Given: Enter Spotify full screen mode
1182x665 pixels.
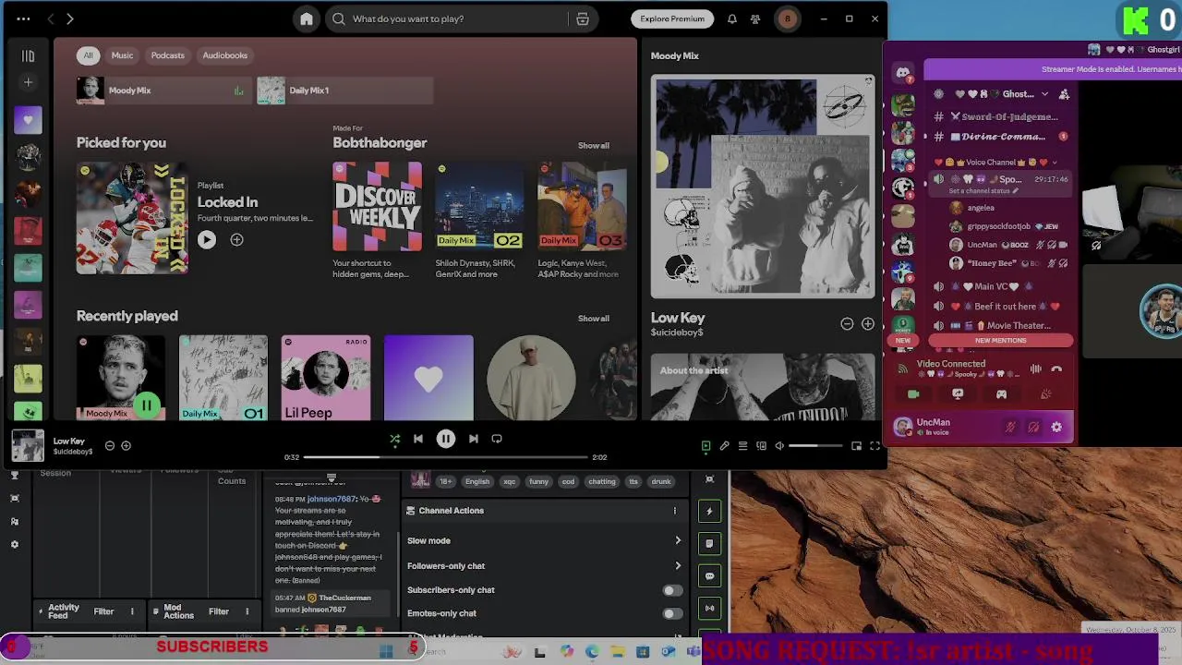Looking at the screenshot, I should pyautogui.click(x=874, y=446).
